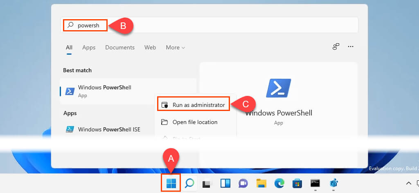419x193 pixels.
Task: Open the blue app after Command Prompt
Action: click(x=333, y=183)
